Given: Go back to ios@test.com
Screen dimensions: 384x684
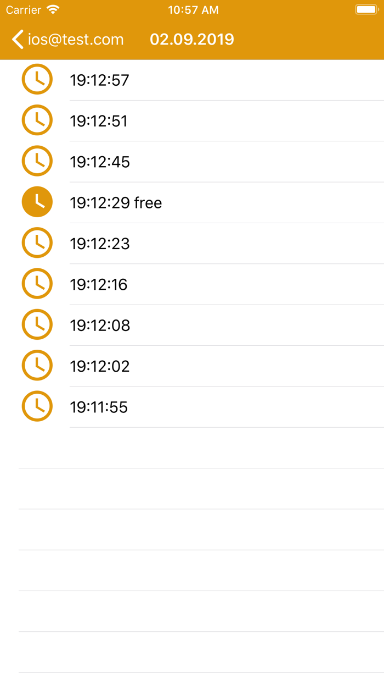Looking at the screenshot, I should 76,40.
